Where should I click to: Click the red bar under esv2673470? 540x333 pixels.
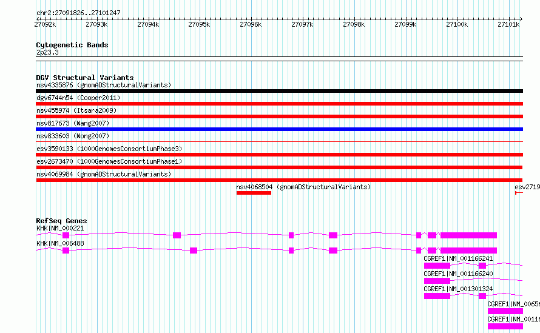279,167
